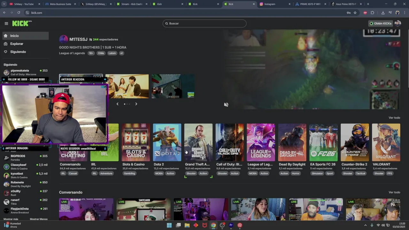The width and height of the screenshot is (409, 230).
Task: Click the Obtén KICKs button
Action: tap(380, 23)
